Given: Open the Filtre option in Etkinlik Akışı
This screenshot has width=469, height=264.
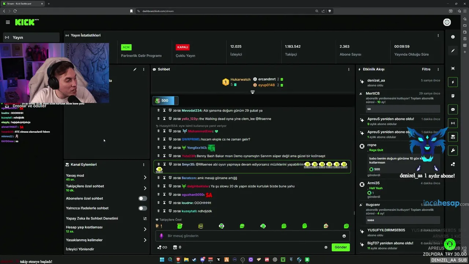Looking at the screenshot, I should (x=426, y=69).
